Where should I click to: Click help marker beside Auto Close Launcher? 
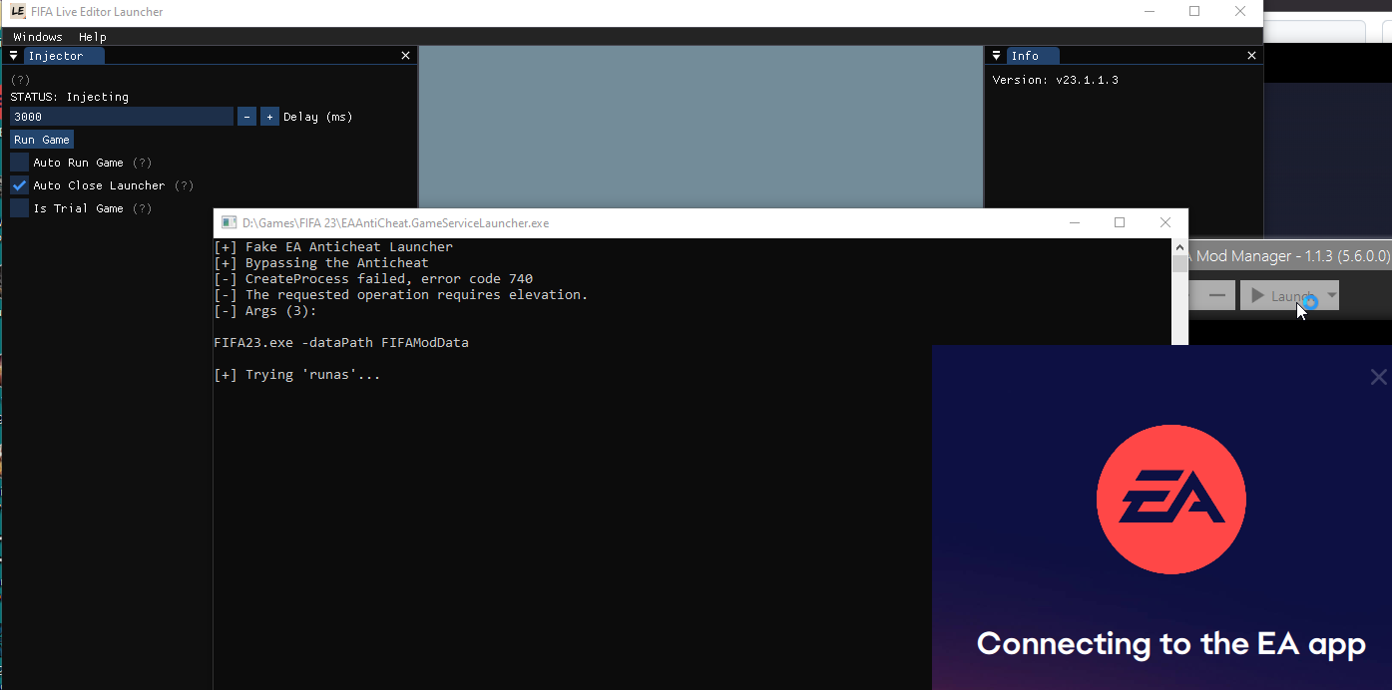[184, 185]
